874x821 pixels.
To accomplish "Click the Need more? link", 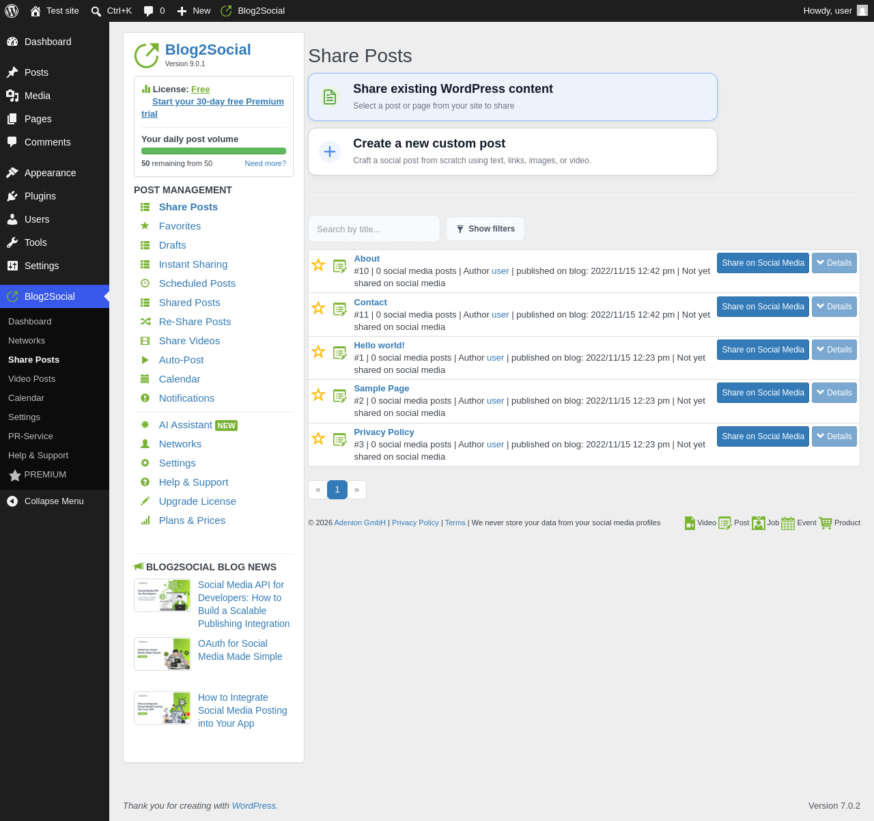I will click(266, 163).
